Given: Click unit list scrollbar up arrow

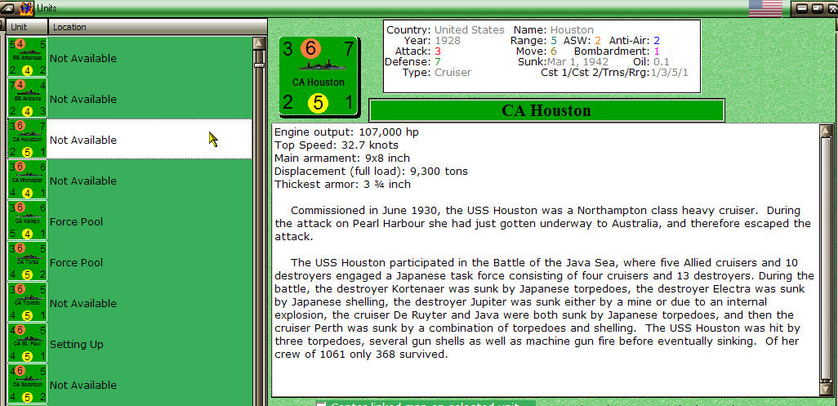Looking at the screenshot, I should coord(259,43).
